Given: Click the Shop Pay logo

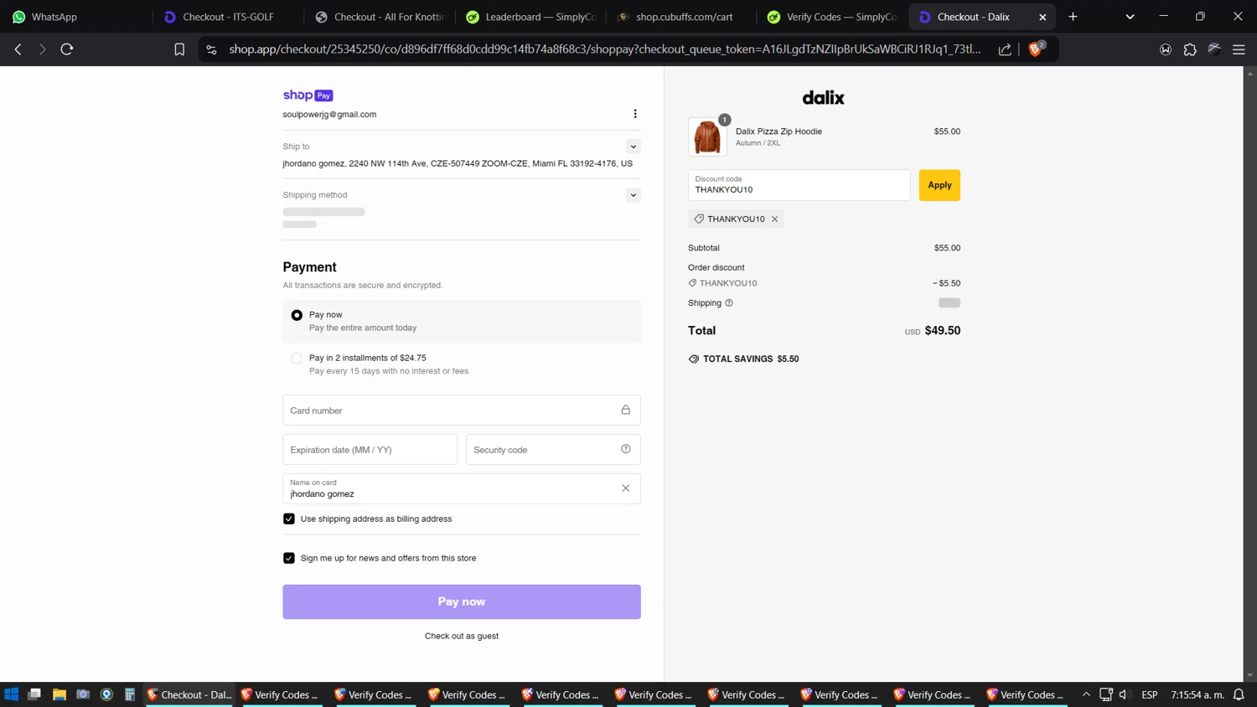Looking at the screenshot, I should click(308, 95).
